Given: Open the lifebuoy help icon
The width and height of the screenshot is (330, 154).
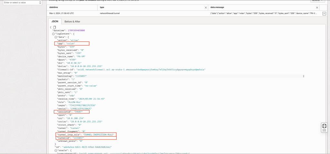Looking at the screenshot, I should tap(324, 126).
